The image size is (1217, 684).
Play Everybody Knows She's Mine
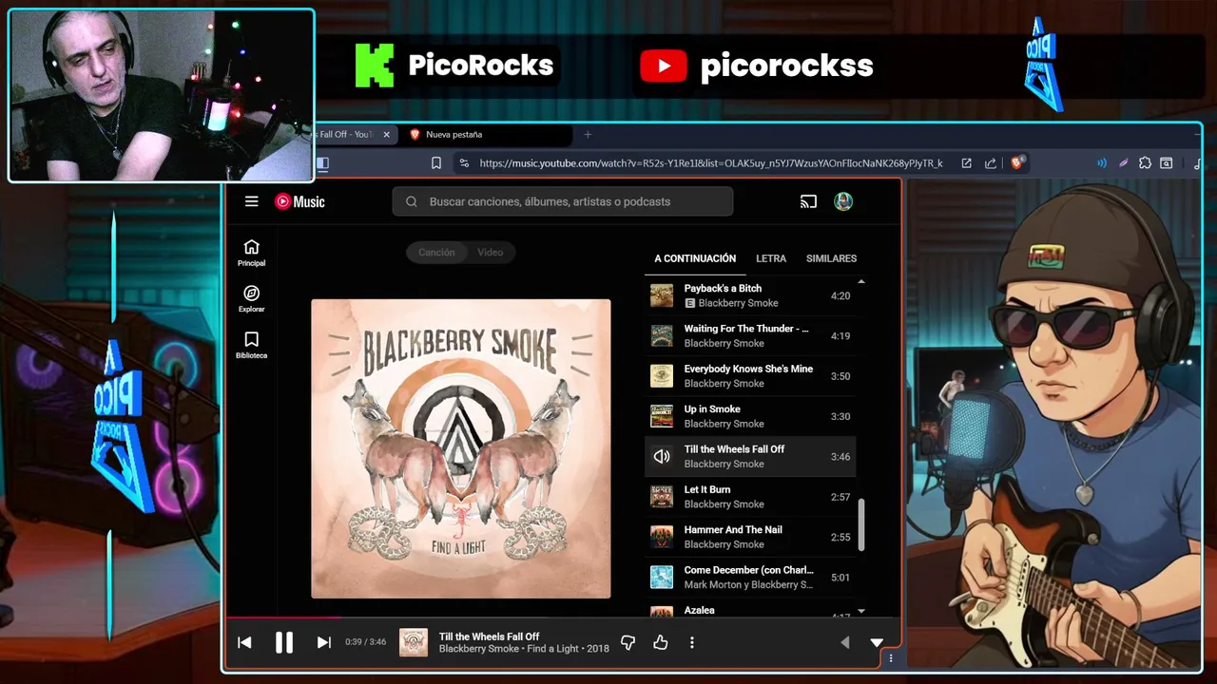click(750, 376)
